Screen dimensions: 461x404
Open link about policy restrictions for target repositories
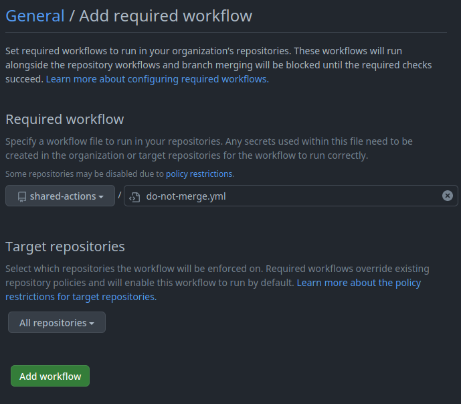point(213,289)
